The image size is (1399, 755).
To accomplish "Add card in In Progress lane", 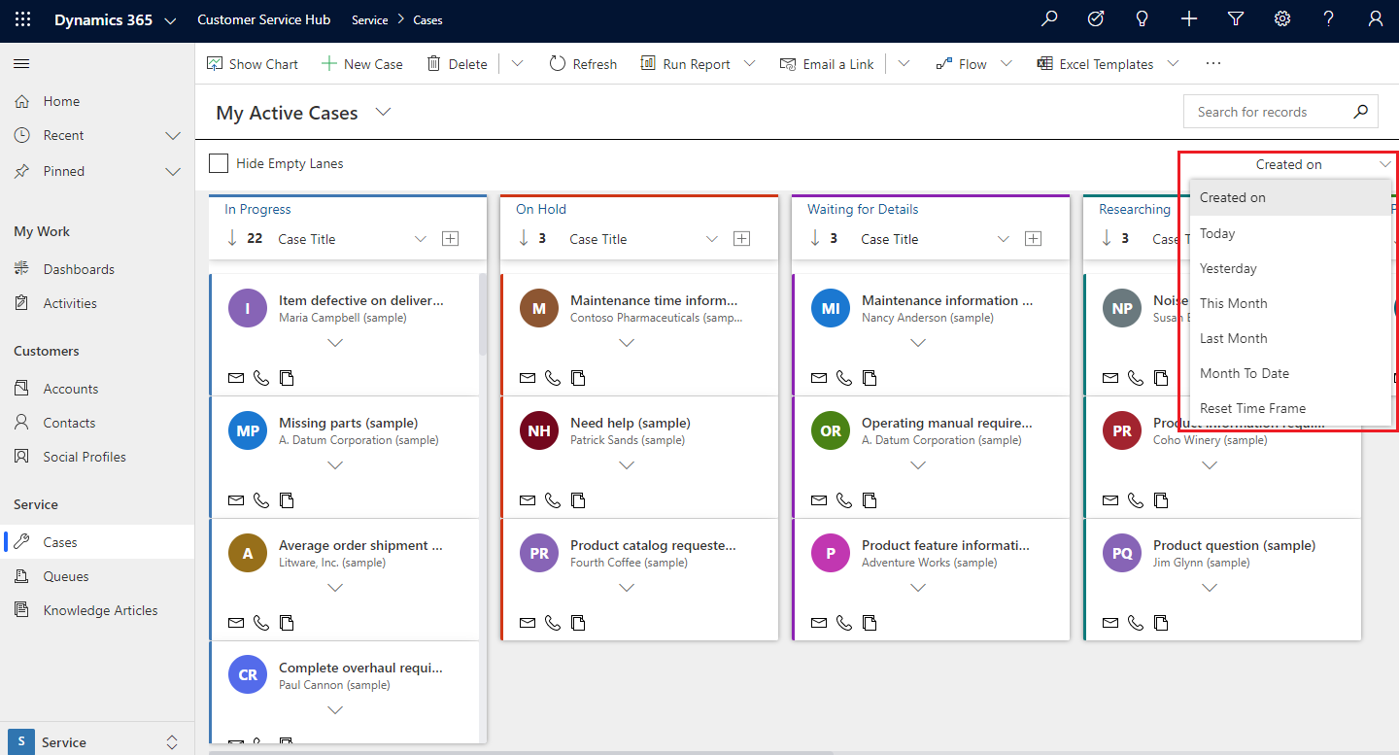I will pyautogui.click(x=450, y=239).
